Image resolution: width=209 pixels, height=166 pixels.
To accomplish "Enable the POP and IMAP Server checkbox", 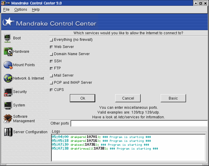I will [51, 83].
